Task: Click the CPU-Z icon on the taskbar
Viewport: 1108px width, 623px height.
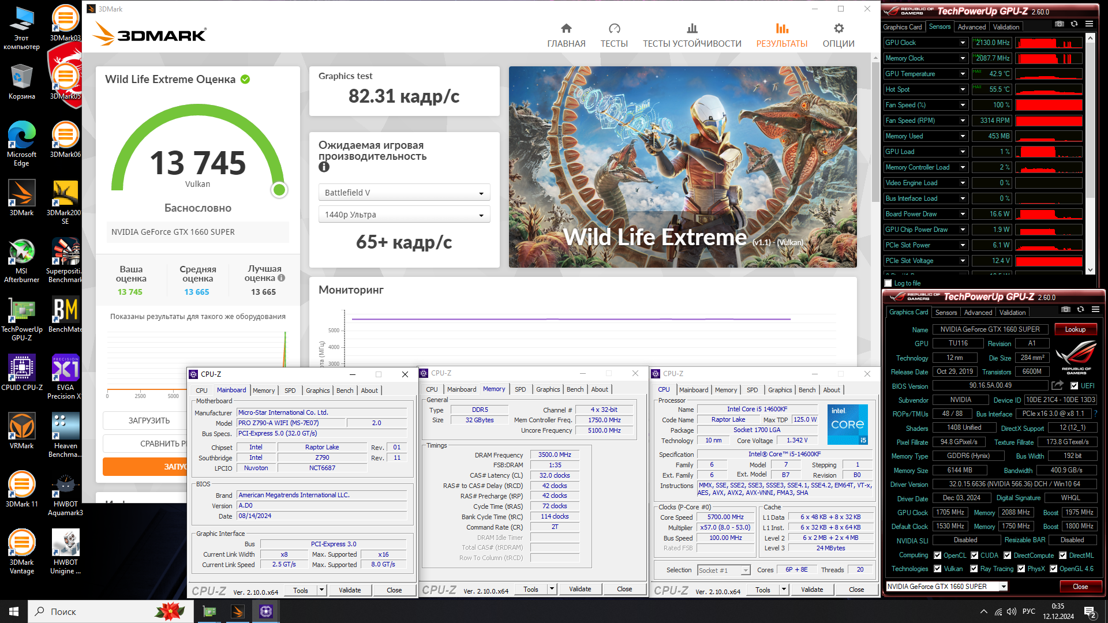Action: click(x=266, y=611)
